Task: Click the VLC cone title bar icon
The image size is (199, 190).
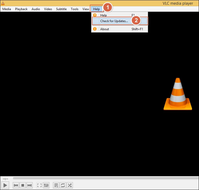Action: pos(3,3)
